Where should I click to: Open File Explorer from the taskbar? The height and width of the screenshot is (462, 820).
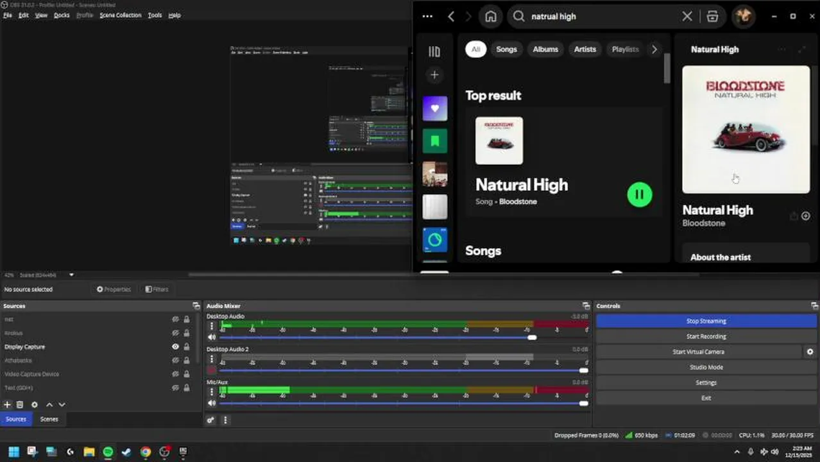[x=89, y=452]
